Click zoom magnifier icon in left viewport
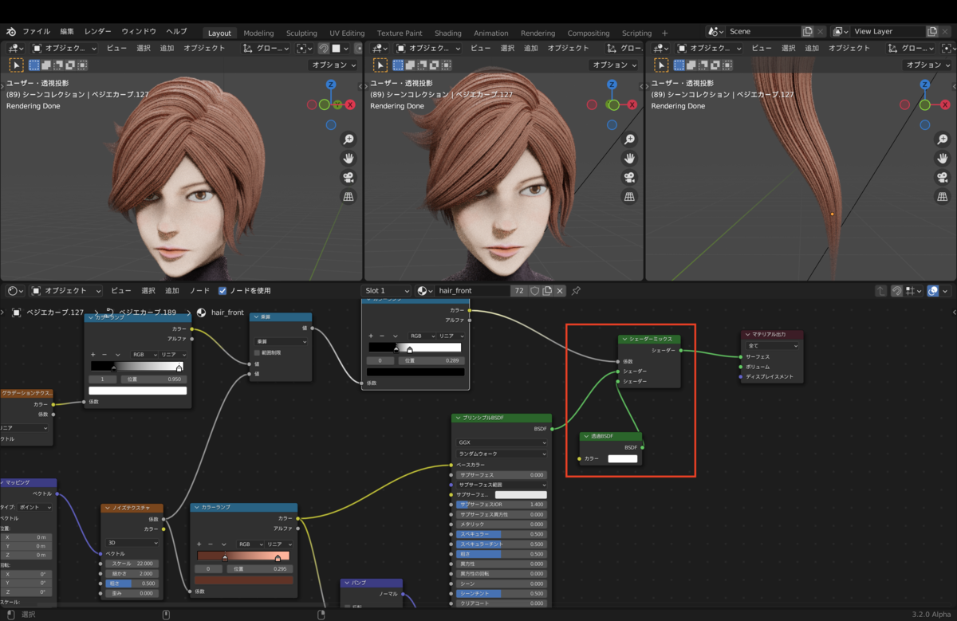957x621 pixels. (349, 140)
